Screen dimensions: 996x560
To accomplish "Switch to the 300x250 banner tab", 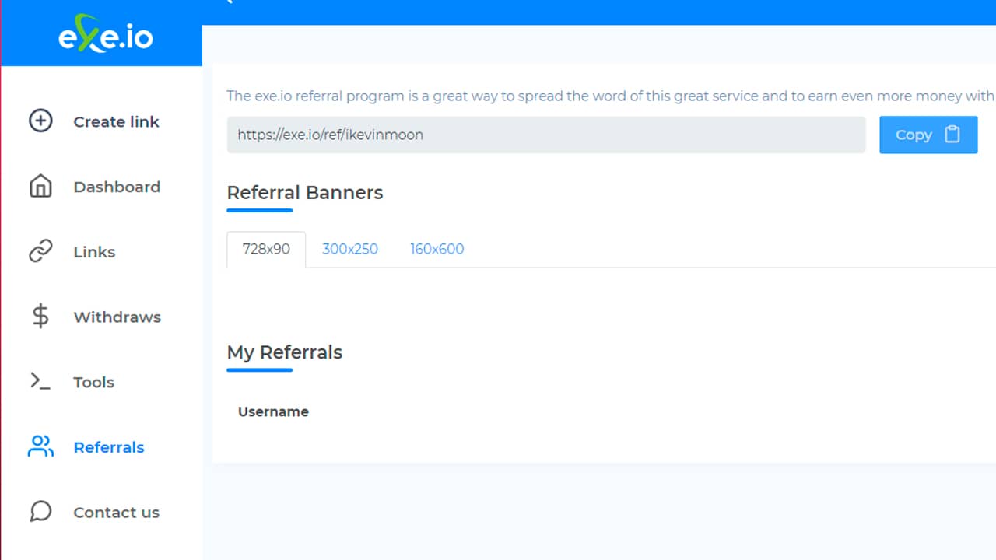I will 350,250.
